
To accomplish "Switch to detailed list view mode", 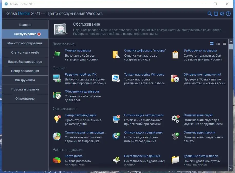I will tap(218, 44).
